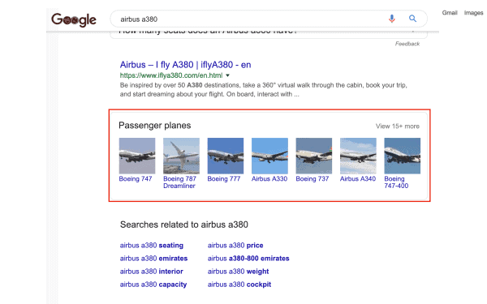This screenshot has width=487, height=304.
Task: Open Gmail link
Action: [x=450, y=13]
